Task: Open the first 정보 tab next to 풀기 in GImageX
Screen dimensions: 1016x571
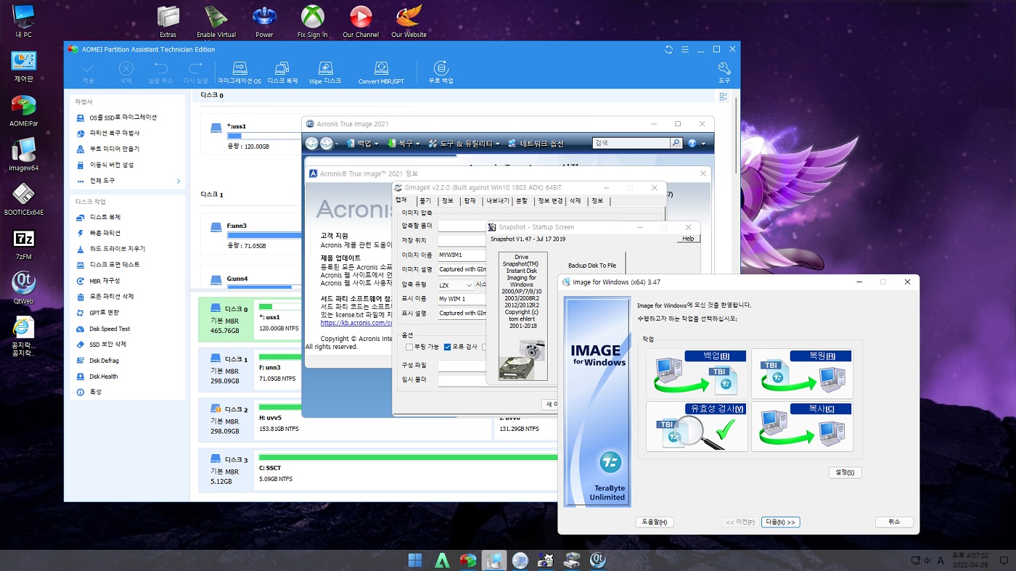Action: tap(448, 201)
